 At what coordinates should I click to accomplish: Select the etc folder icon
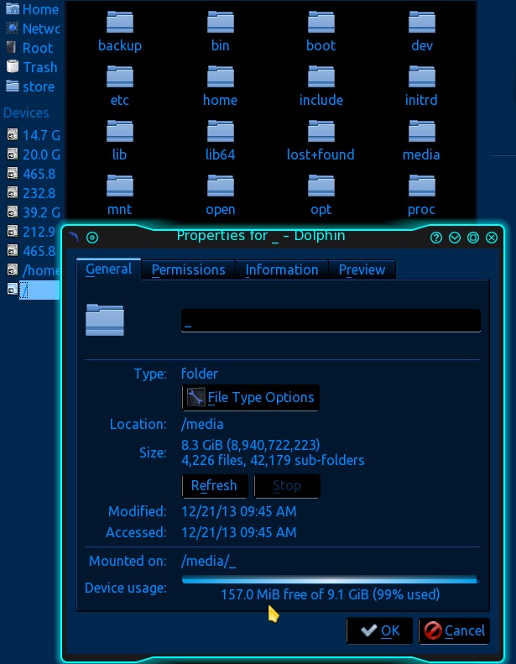pyautogui.click(x=120, y=76)
